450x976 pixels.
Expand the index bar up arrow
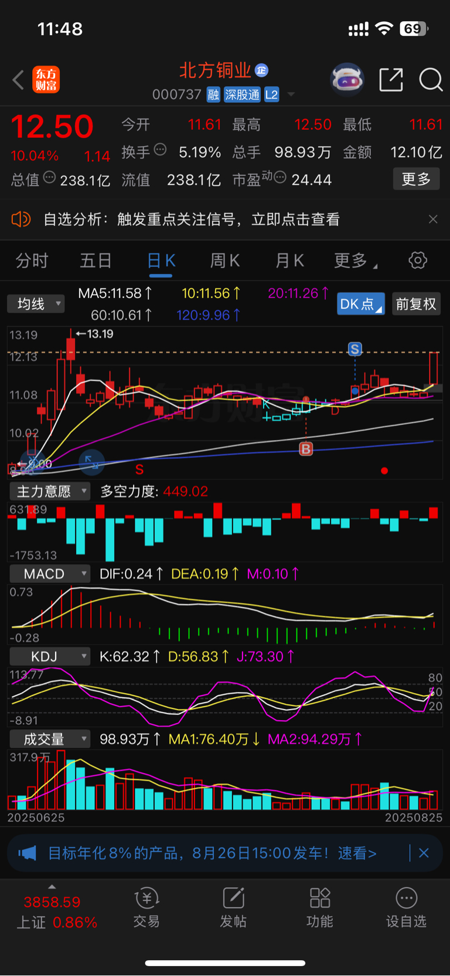52,887
